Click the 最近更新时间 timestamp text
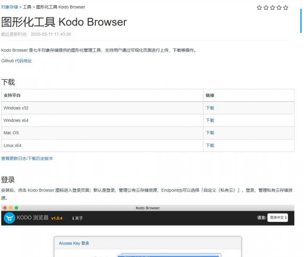This screenshot has width=304, height=257. click(x=36, y=34)
